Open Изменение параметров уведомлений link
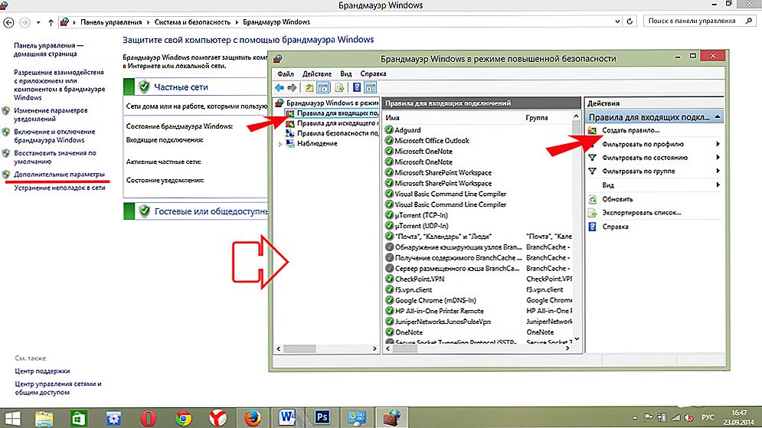 51,115
